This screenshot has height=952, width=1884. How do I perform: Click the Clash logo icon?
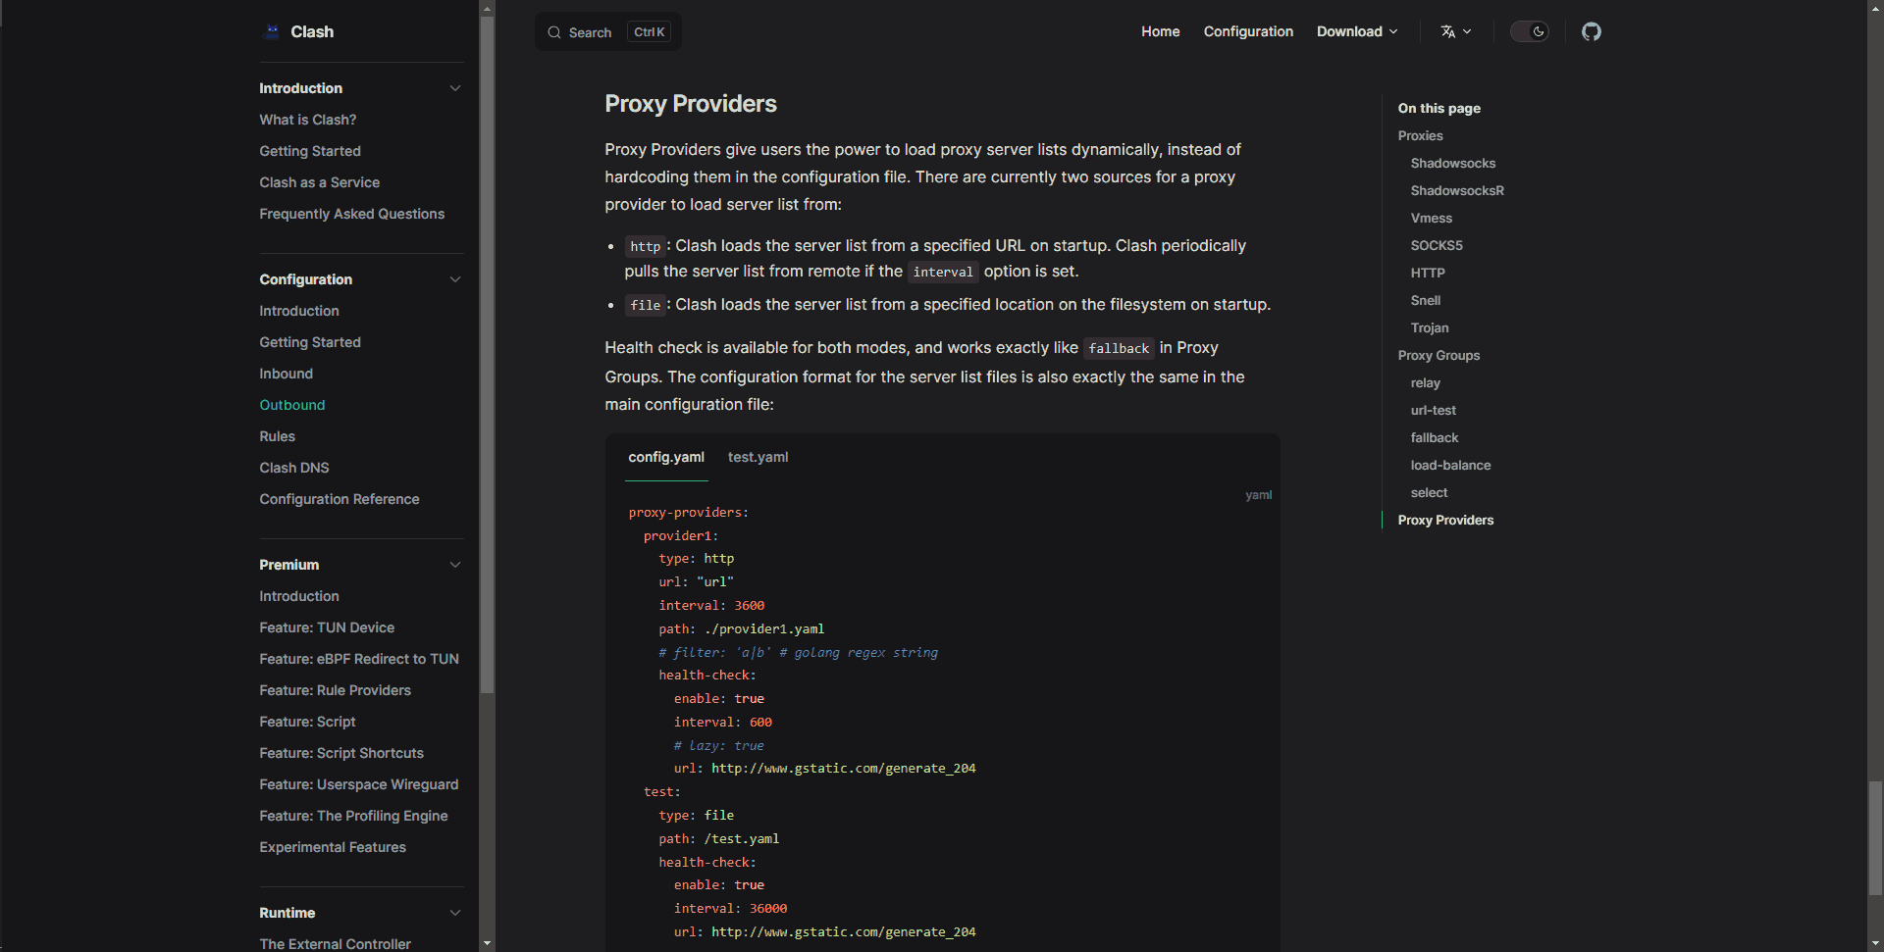click(x=272, y=31)
